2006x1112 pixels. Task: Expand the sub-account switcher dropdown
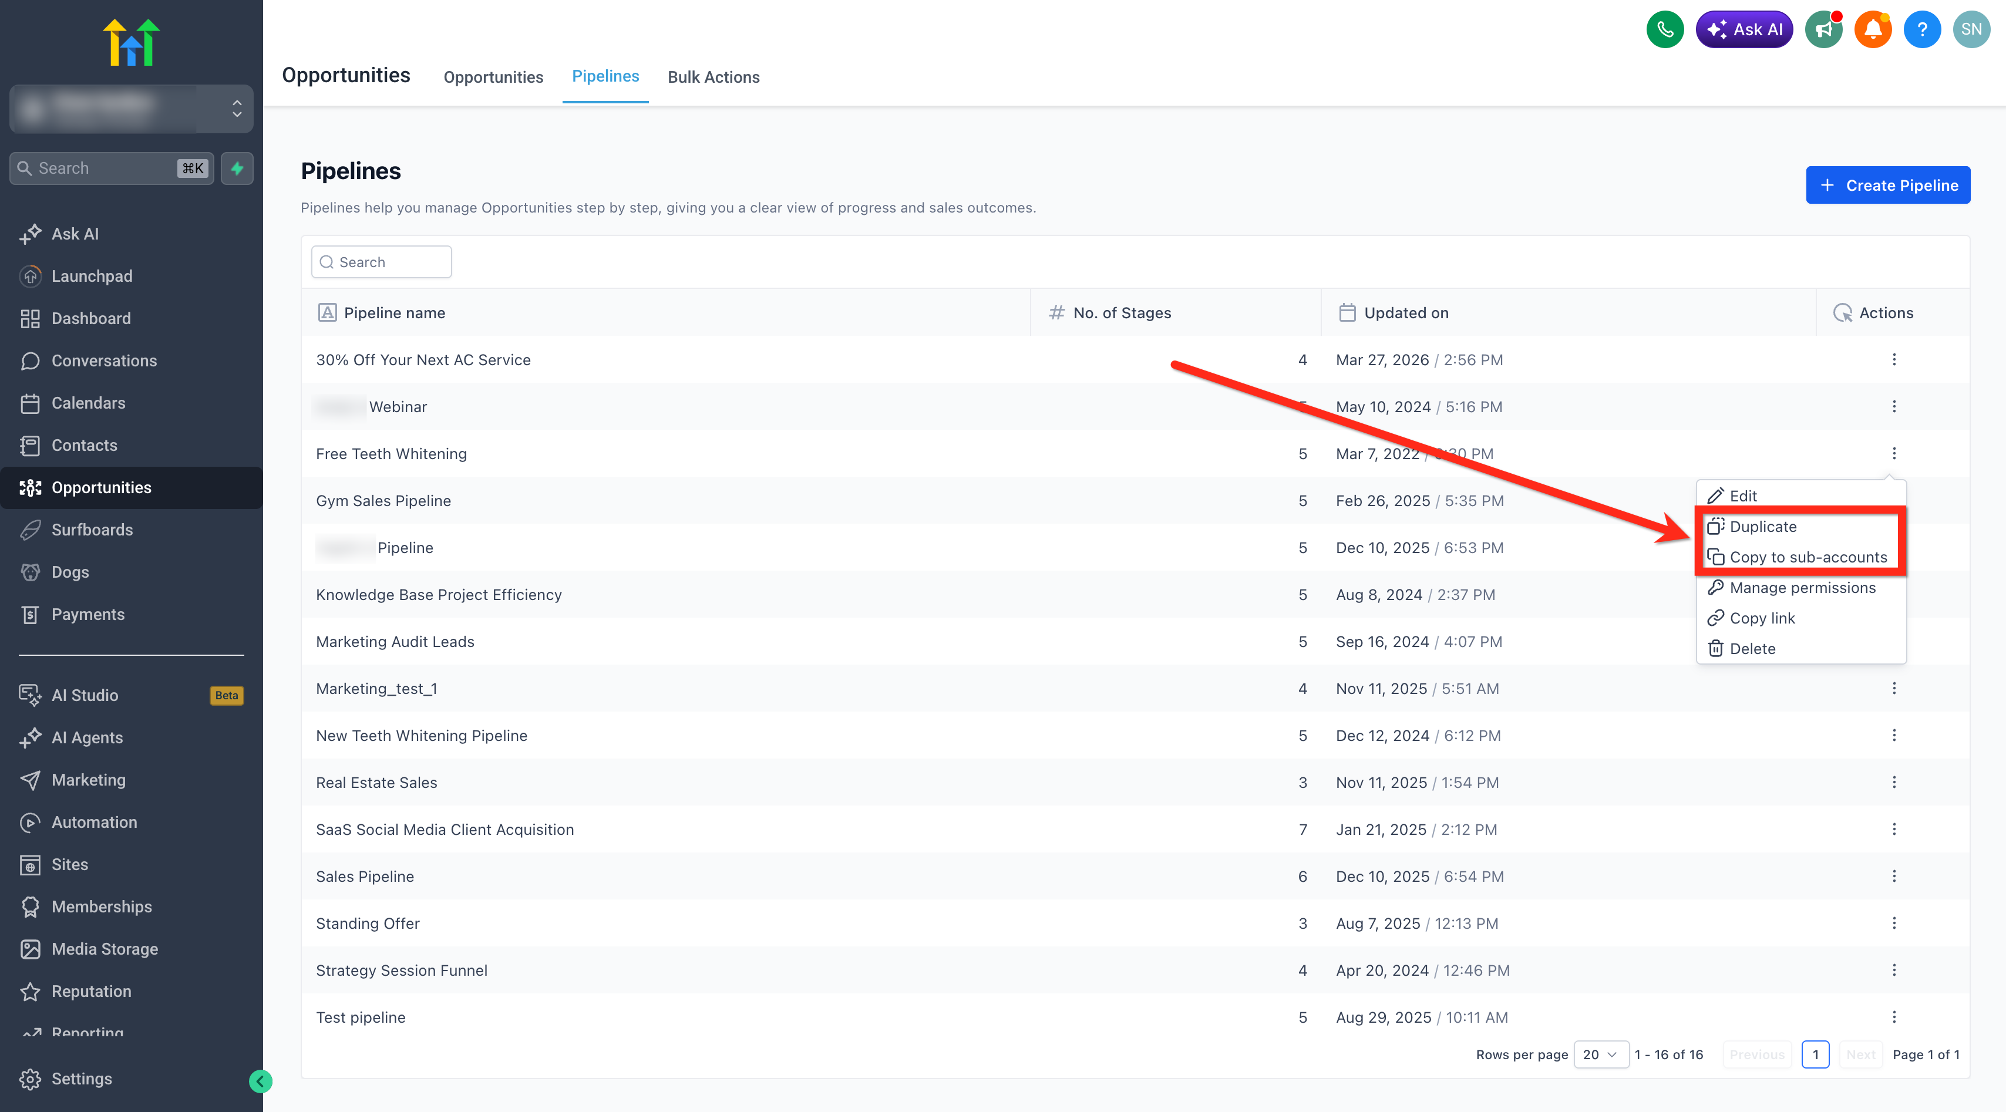click(x=131, y=108)
